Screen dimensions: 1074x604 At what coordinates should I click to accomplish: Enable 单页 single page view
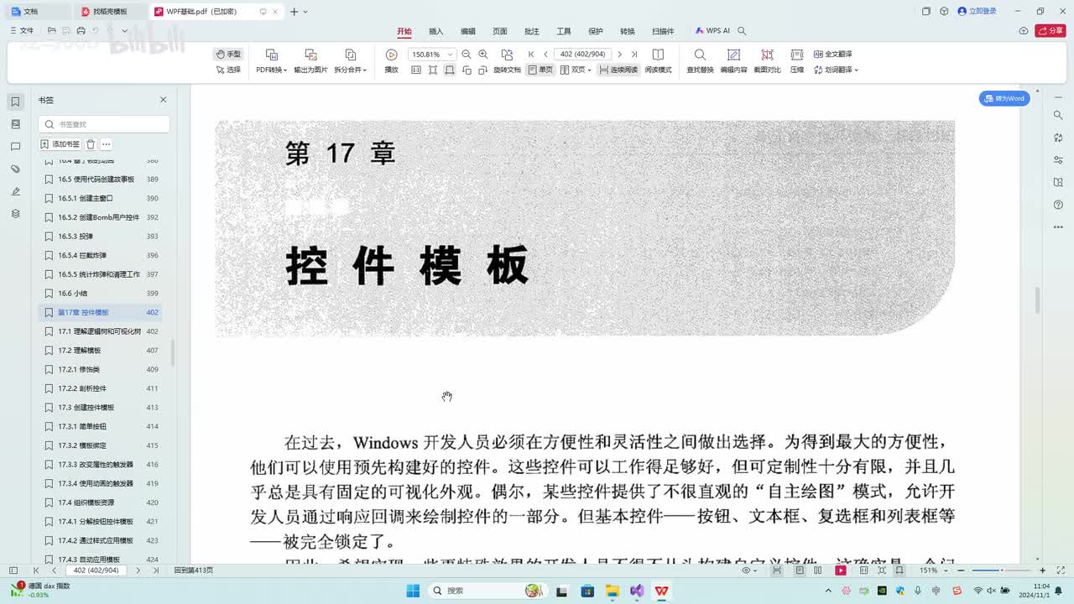click(540, 70)
